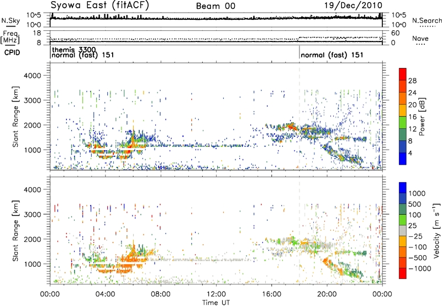The height and width of the screenshot is (306, 442).
Task: Click the '60' Nave axis tick
Action: 395,33
